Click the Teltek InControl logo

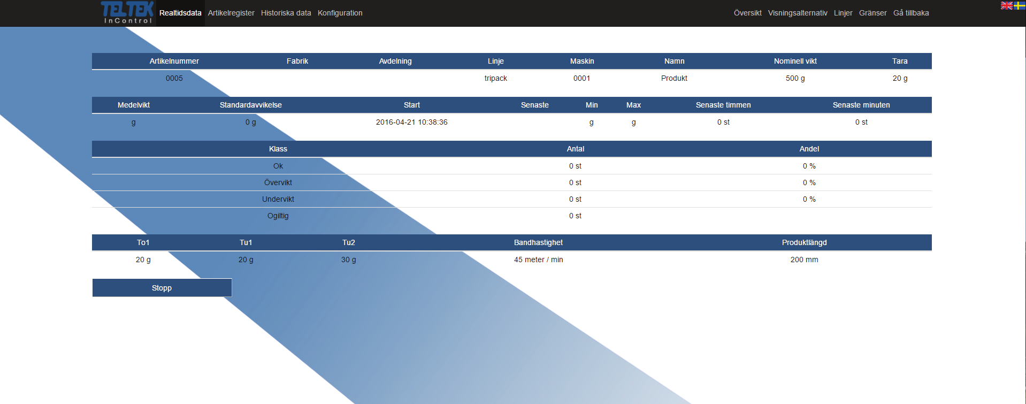(127, 13)
